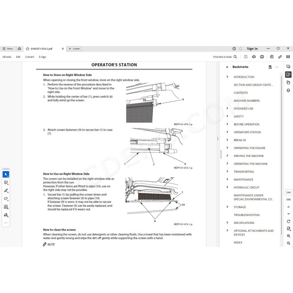Click the page display settings icon
293x293 pixels.
(x=288, y=229)
